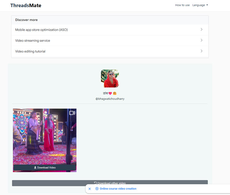Image resolution: width=230 pixels, height=195 pixels.
Task: Click the video camera icon on the thumbnail
Action: [72, 113]
